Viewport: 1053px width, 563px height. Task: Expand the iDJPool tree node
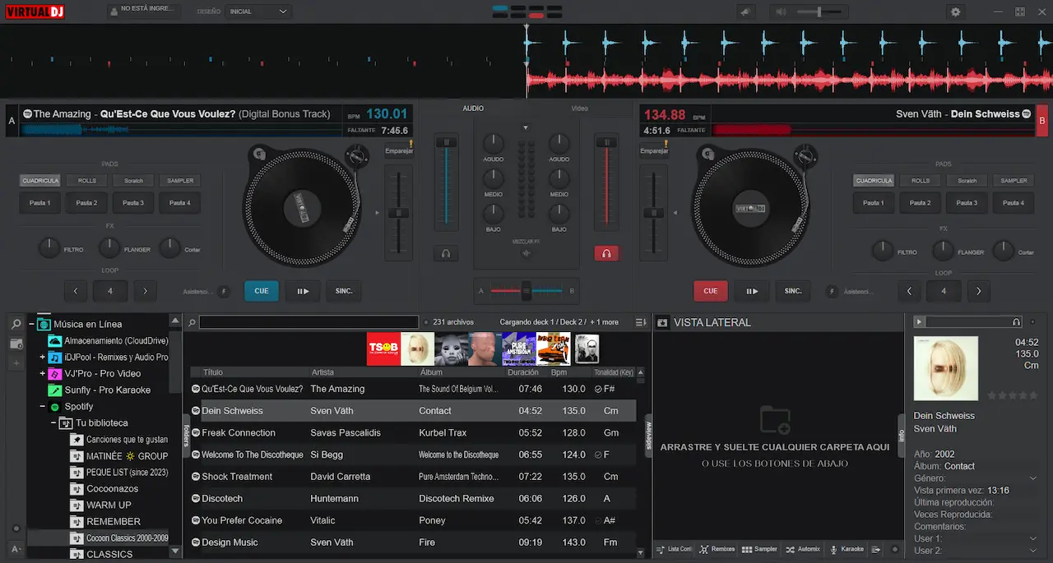(42, 358)
